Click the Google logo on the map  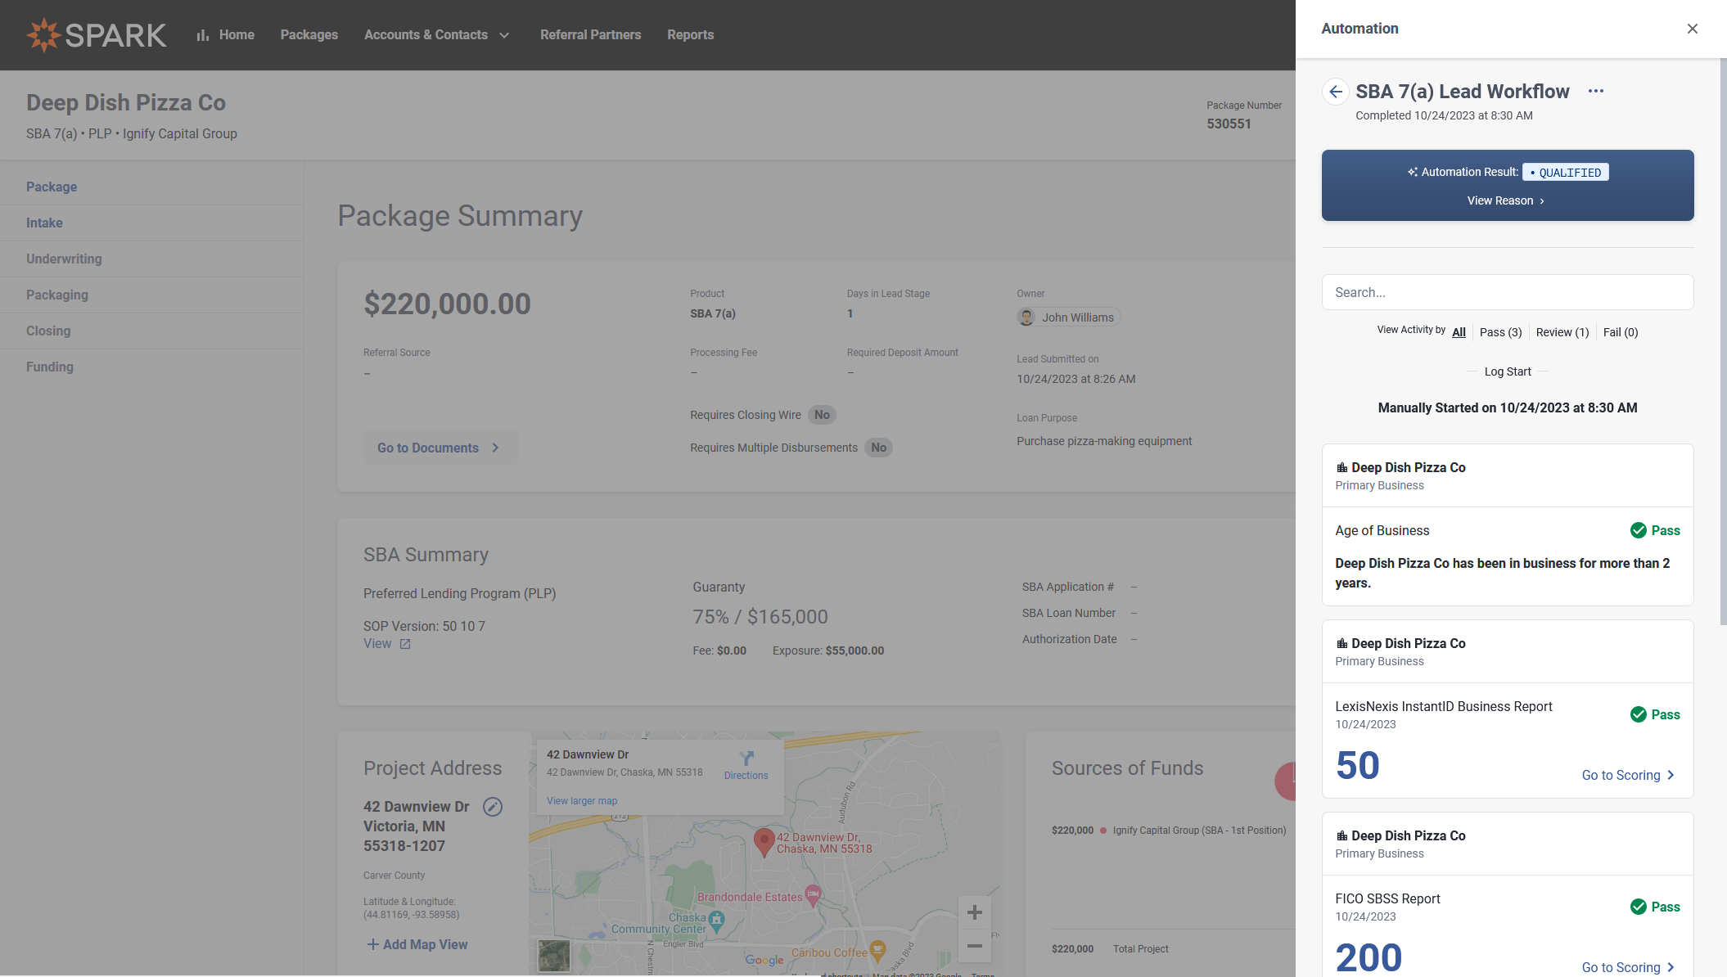click(764, 960)
